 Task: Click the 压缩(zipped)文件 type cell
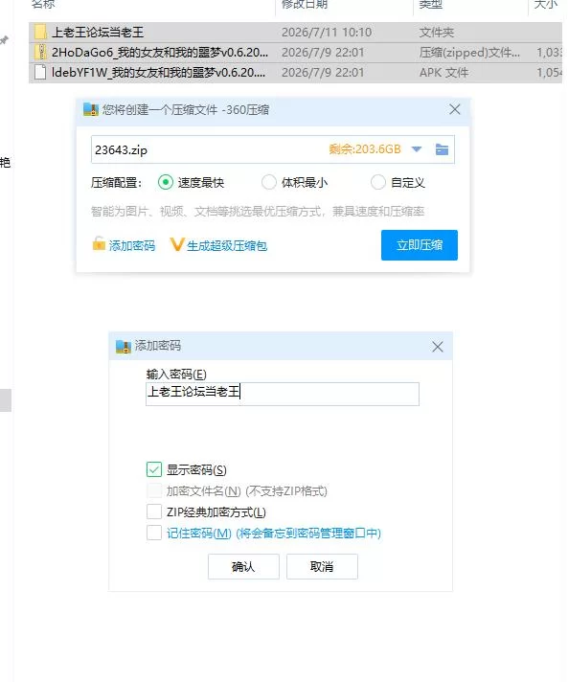[469, 52]
